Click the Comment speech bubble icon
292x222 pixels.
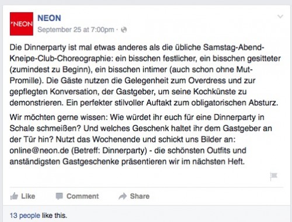tap(60, 196)
